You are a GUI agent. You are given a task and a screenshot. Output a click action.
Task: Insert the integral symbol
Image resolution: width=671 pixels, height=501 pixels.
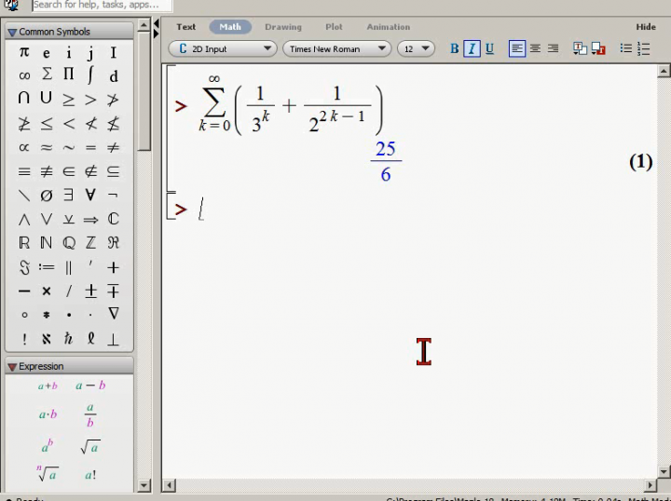click(x=90, y=74)
